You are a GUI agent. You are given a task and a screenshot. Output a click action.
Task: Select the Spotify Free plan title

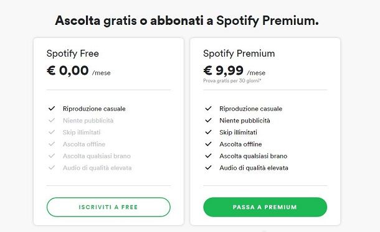pyautogui.click(x=73, y=53)
